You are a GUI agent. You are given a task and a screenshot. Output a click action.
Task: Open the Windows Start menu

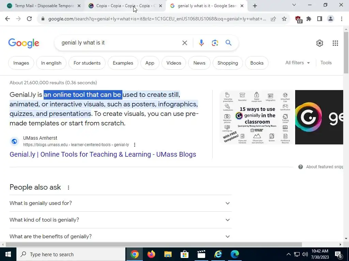[8, 254]
